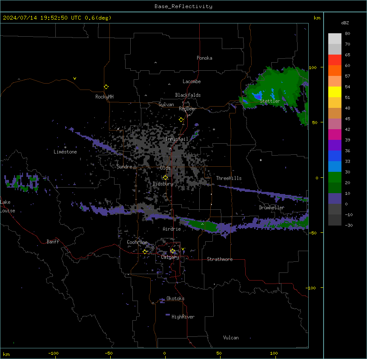Click the white asterisk marker above Limestone

pos(65,148)
